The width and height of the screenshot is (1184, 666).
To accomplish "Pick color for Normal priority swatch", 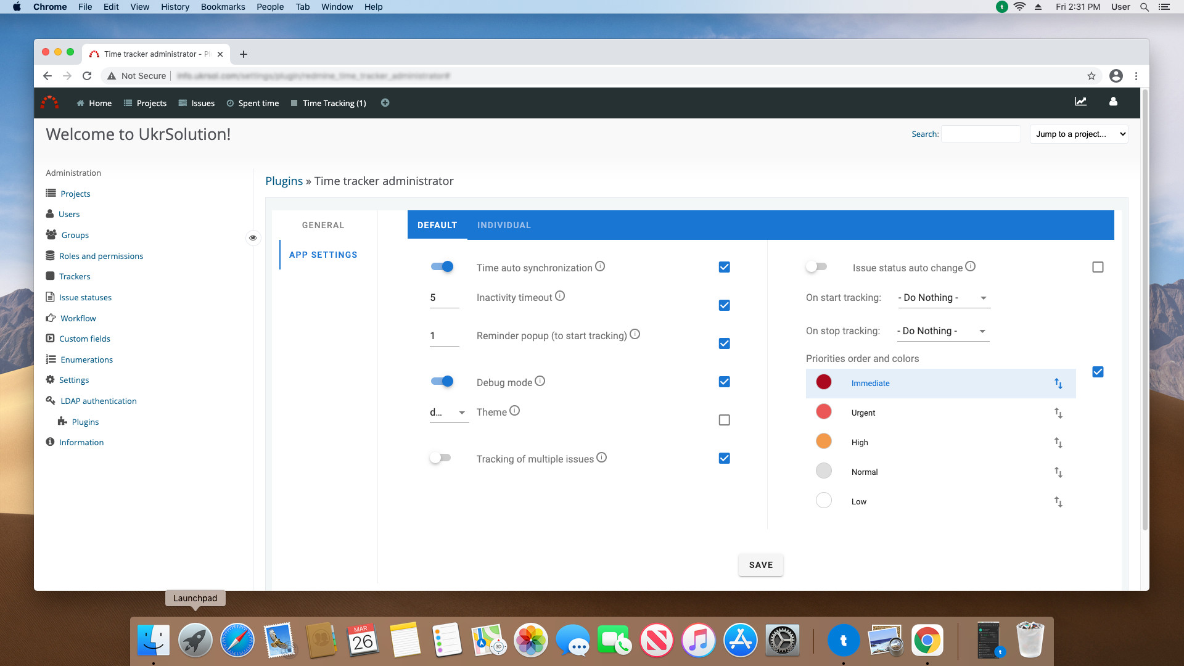I will pyautogui.click(x=824, y=471).
